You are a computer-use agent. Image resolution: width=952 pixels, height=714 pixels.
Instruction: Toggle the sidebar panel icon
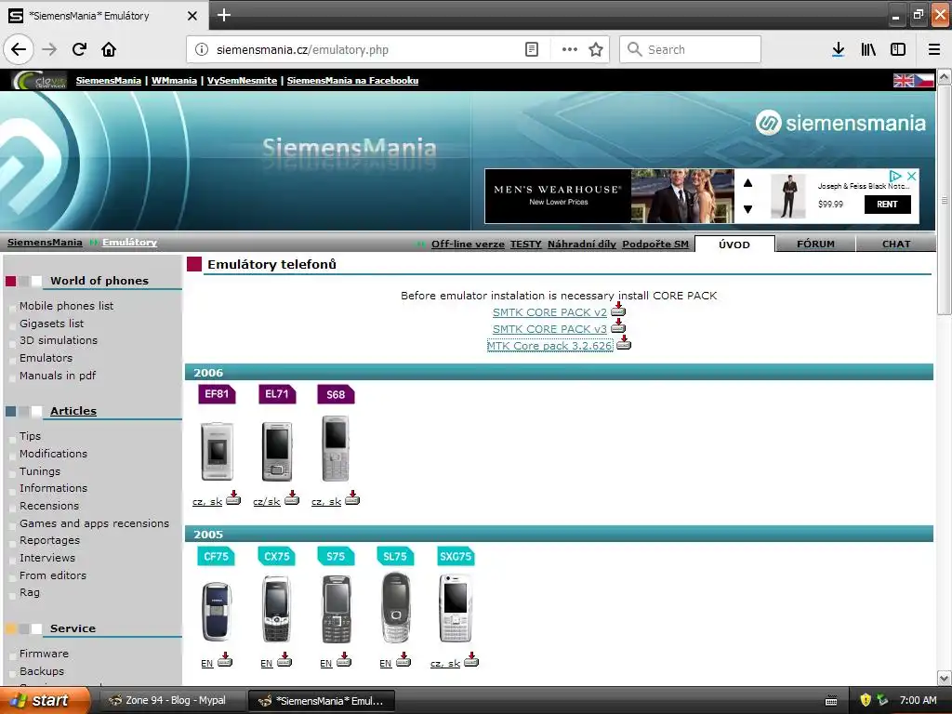point(898,49)
